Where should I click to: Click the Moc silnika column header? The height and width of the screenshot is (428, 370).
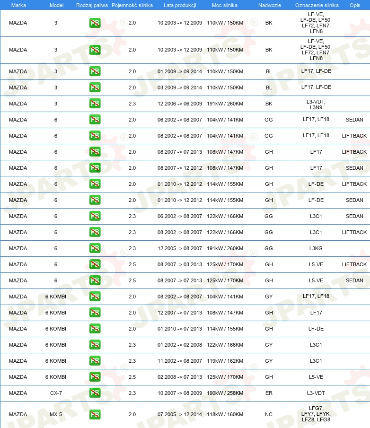tap(225, 5)
